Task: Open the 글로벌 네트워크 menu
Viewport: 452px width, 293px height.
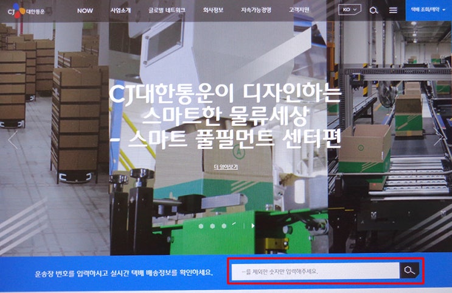Action: tap(167, 10)
